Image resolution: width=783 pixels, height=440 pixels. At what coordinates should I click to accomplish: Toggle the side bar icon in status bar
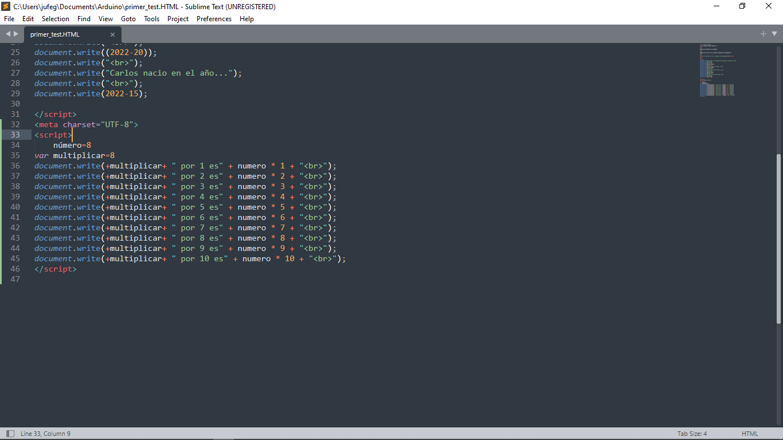(10, 434)
